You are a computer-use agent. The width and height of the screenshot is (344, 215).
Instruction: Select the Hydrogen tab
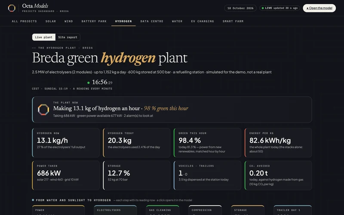[x=123, y=21]
